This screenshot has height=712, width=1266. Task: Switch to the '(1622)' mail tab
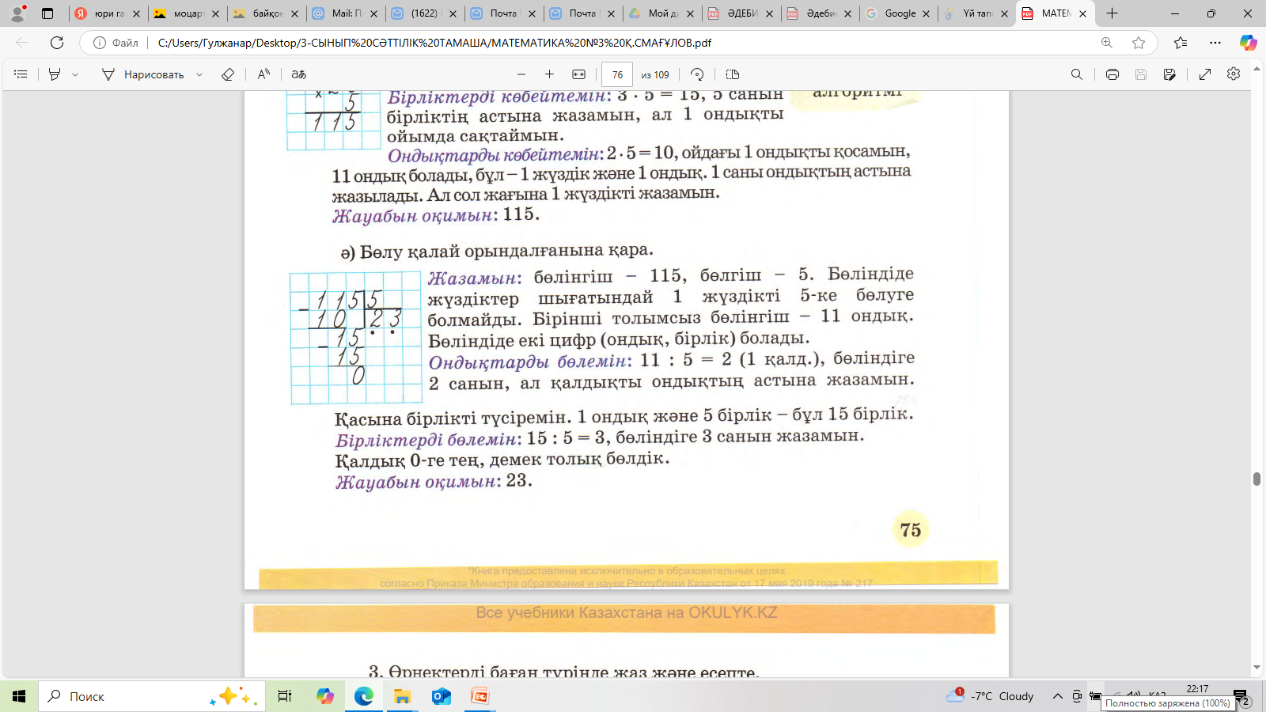tap(424, 13)
